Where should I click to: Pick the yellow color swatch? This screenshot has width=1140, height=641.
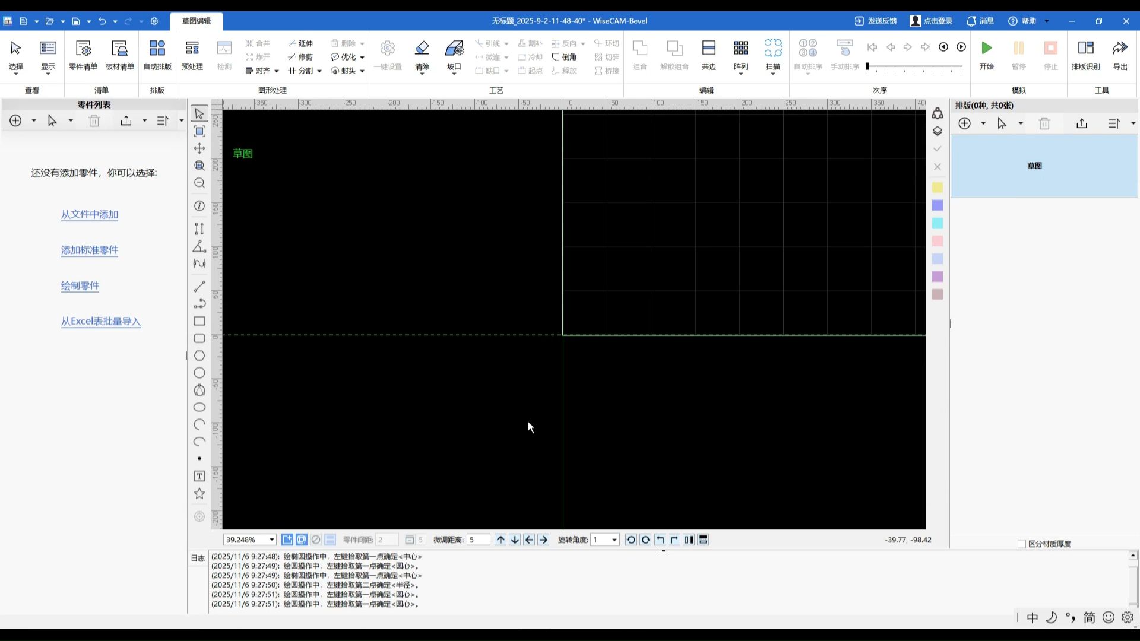click(x=938, y=188)
